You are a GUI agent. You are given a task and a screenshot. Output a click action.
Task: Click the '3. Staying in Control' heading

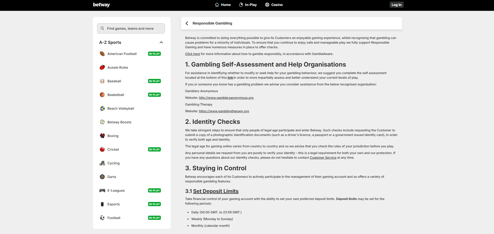click(x=216, y=168)
